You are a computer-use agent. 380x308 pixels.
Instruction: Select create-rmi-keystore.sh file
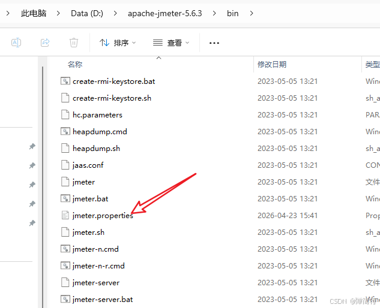(x=112, y=98)
